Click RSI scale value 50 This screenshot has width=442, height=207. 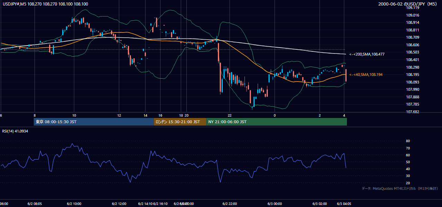[408, 162]
